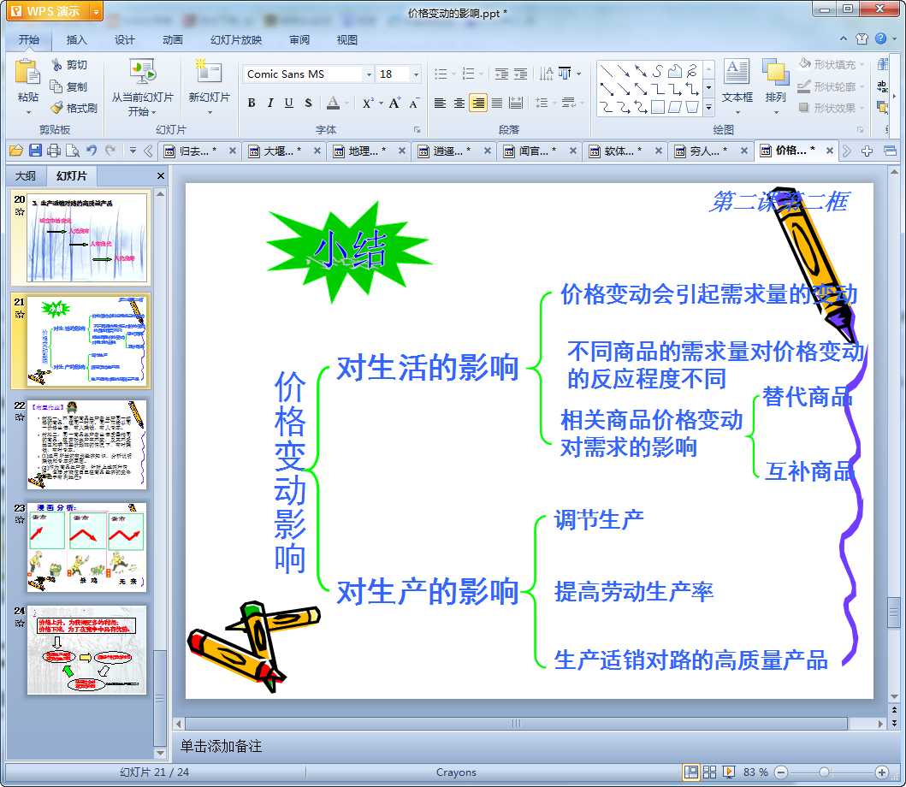Open the Slide Show (幻灯片放映) tab

click(236, 40)
